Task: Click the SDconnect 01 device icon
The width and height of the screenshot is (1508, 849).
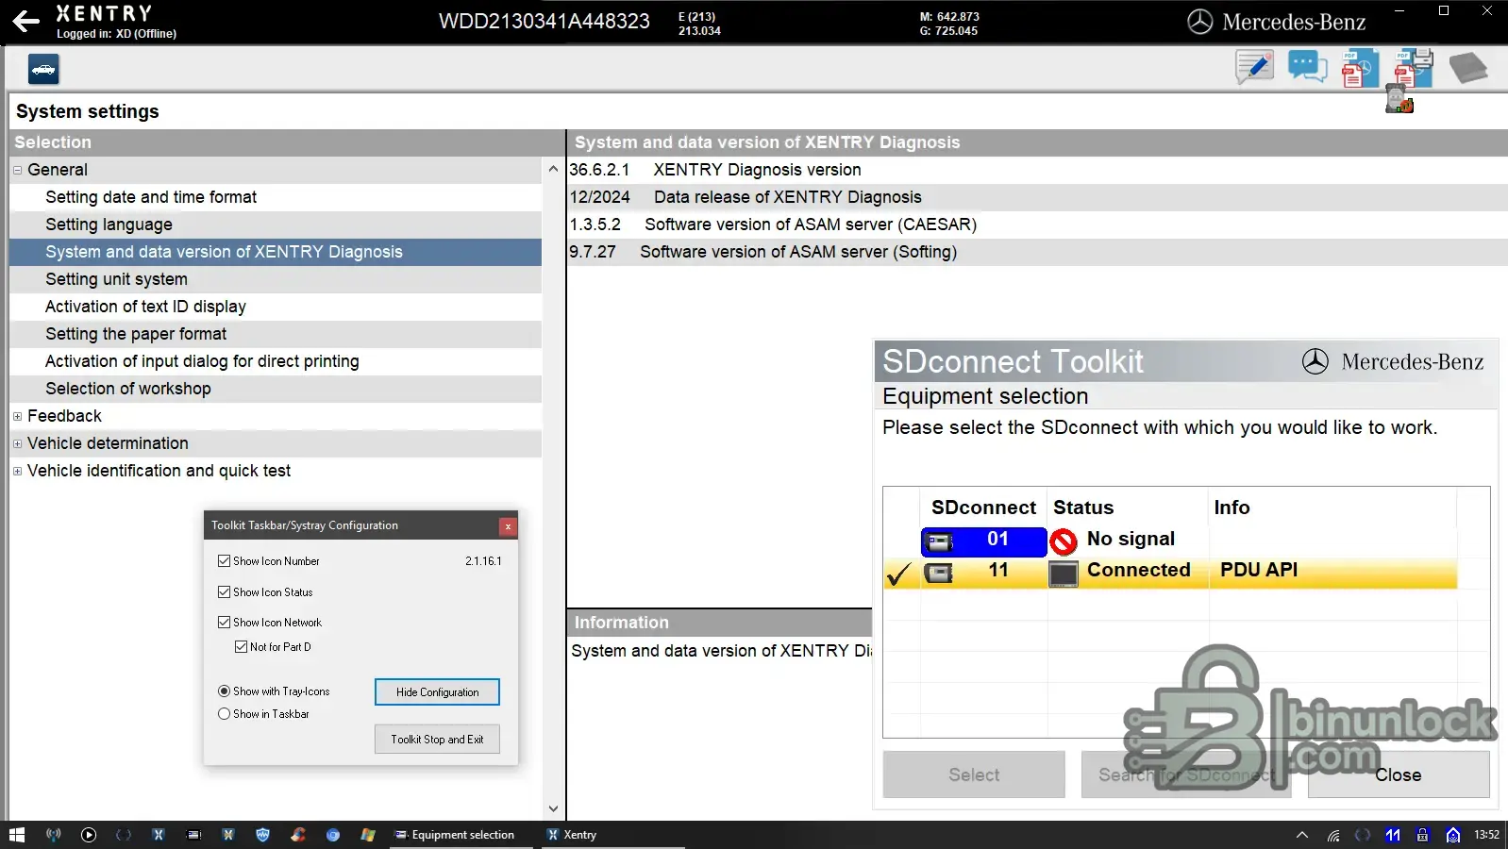Action: (940, 541)
